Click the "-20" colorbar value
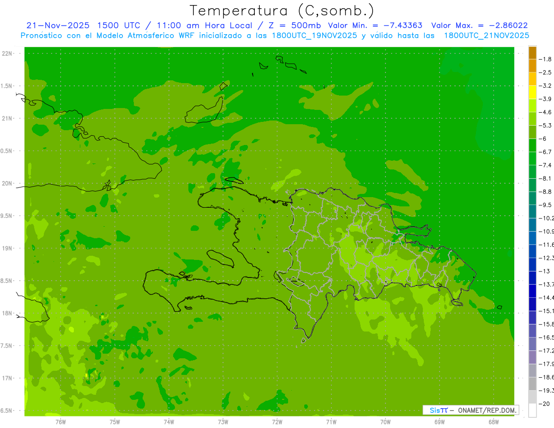 (545, 404)
